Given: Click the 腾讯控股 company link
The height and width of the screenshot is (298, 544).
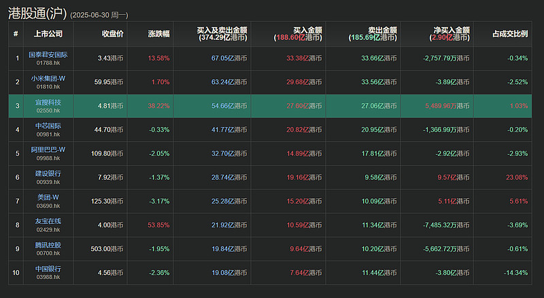Looking at the screenshot, I should click(x=48, y=245).
